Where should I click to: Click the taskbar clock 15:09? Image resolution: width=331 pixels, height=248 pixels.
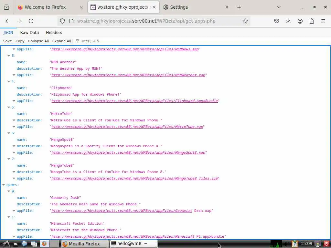pos(306,244)
